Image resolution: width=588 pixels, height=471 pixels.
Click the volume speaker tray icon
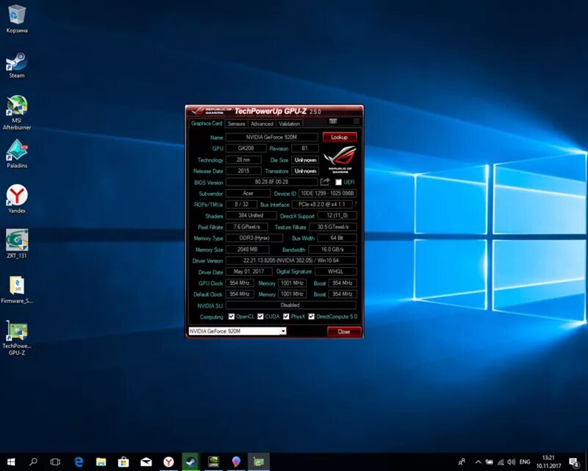coord(511,462)
